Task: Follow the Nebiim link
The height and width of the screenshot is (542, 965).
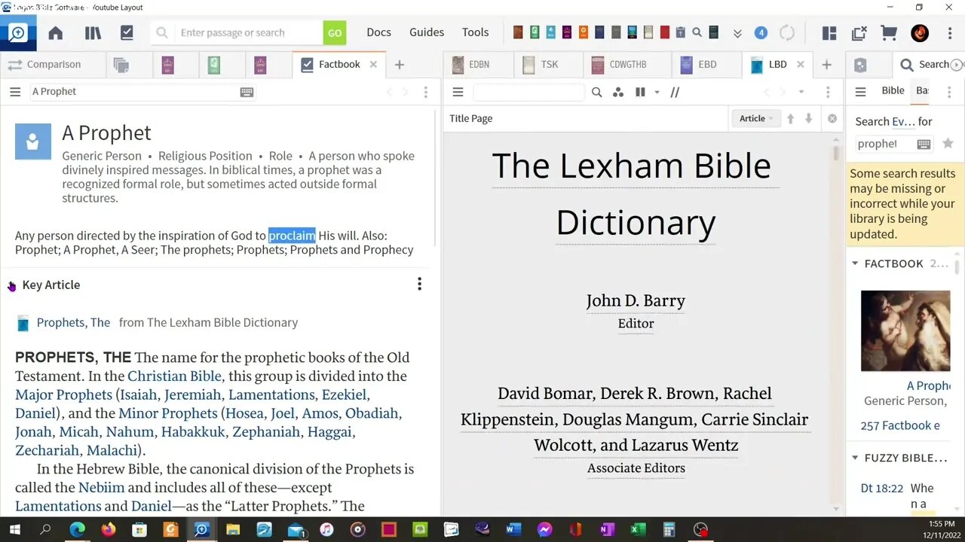Action: [101, 487]
